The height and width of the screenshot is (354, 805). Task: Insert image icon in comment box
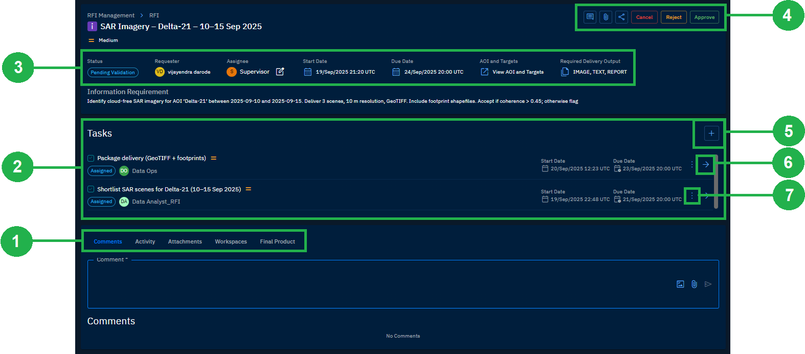coord(680,284)
